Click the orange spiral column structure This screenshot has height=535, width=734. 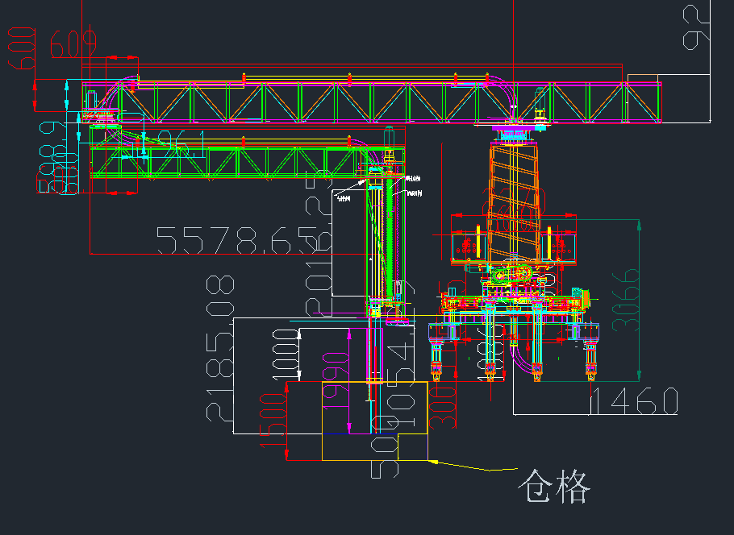515,199
